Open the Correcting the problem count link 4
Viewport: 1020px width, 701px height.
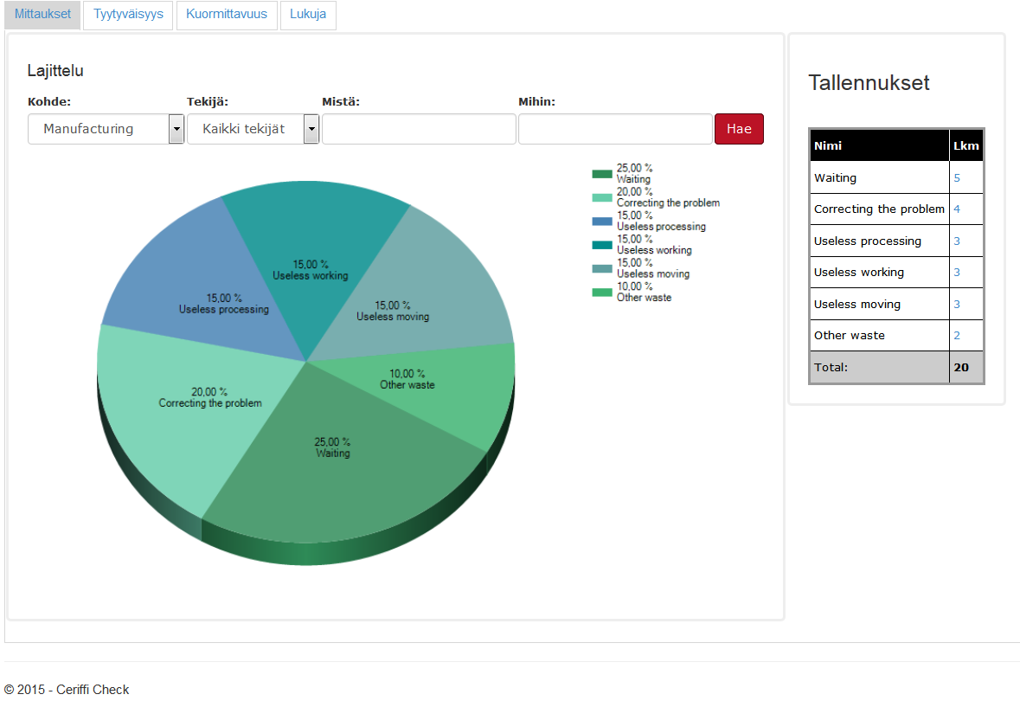[957, 209]
